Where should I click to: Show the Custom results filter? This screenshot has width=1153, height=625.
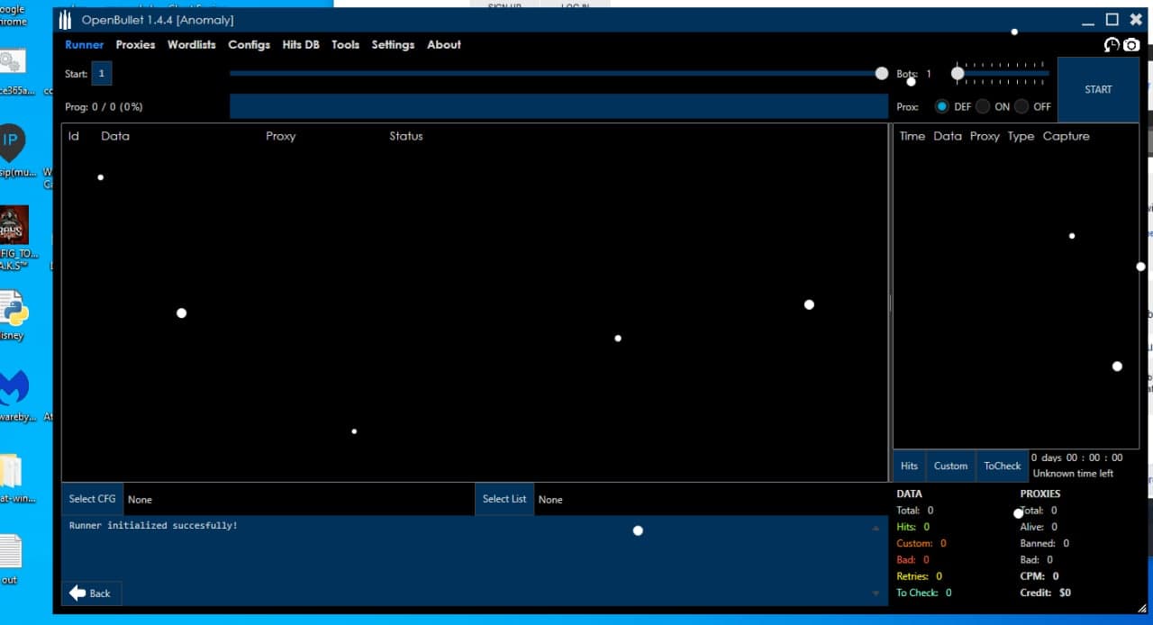[x=950, y=466]
